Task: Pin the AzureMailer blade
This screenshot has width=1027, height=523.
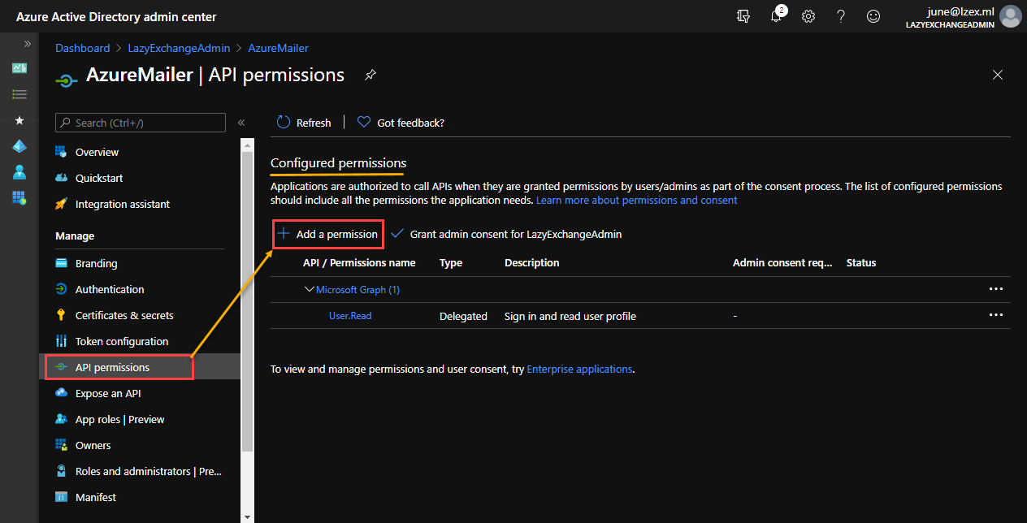Action: point(370,76)
